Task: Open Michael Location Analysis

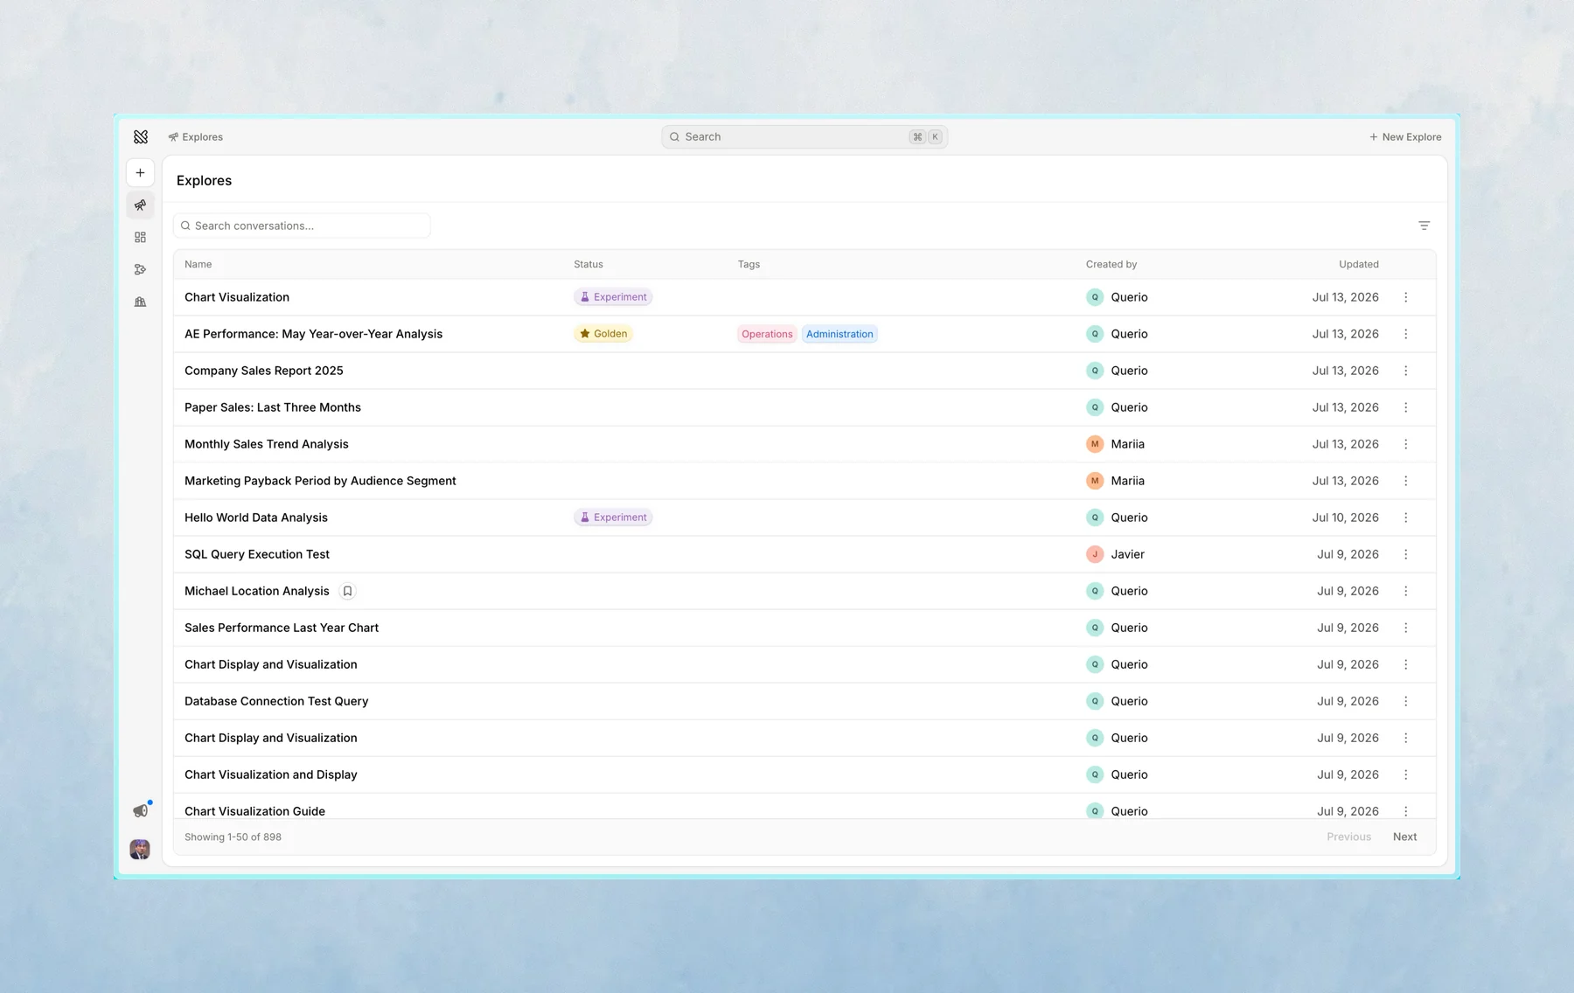Action: [257, 591]
